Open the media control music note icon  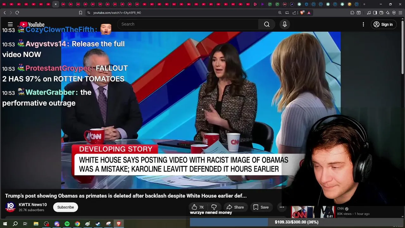coord(369,13)
